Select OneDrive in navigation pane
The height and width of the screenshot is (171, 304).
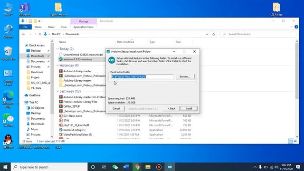[x=35, y=95]
